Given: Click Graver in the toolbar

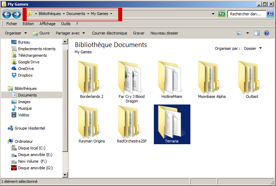Looking at the screenshot, I should point(139,33).
